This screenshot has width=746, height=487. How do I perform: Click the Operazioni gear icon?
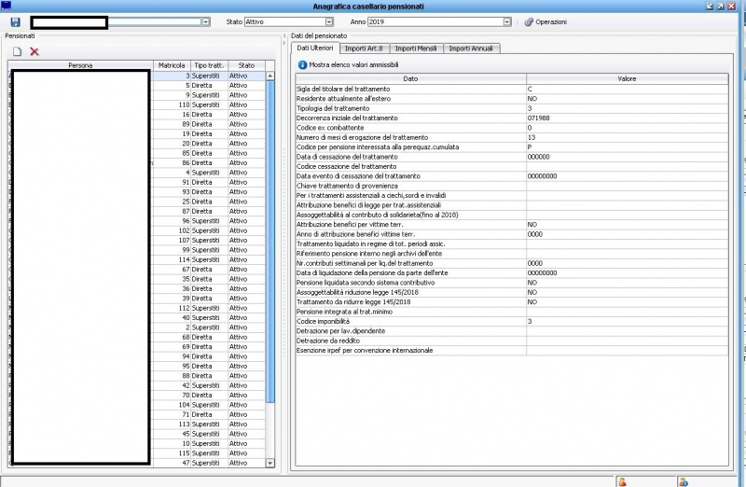coord(529,21)
